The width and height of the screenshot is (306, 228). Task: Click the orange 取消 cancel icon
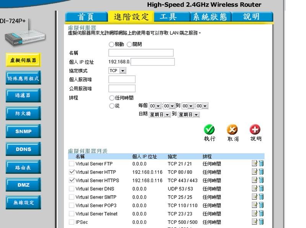pos(232,130)
